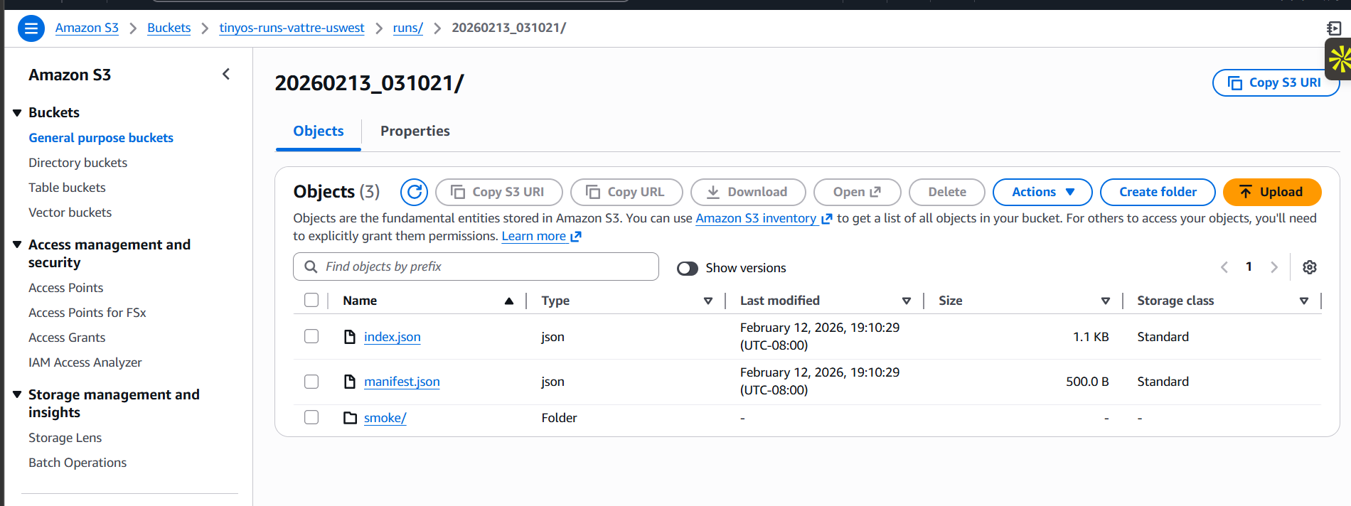Screen dimensions: 1351x506
Task: Collapse Access management and security section
Action: point(17,244)
